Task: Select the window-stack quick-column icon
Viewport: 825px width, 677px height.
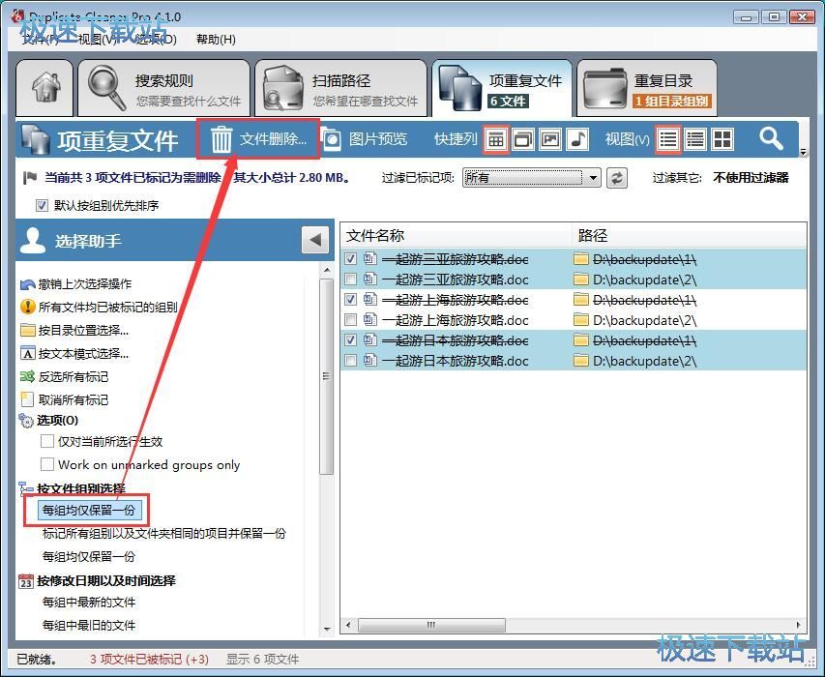Action: (523, 139)
